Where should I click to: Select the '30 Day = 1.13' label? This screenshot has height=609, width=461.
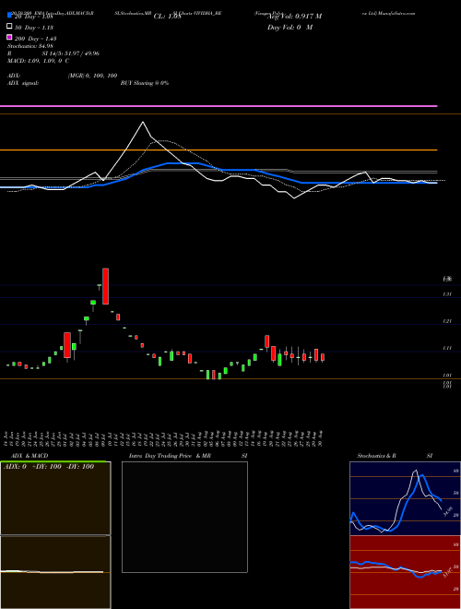tap(34, 28)
